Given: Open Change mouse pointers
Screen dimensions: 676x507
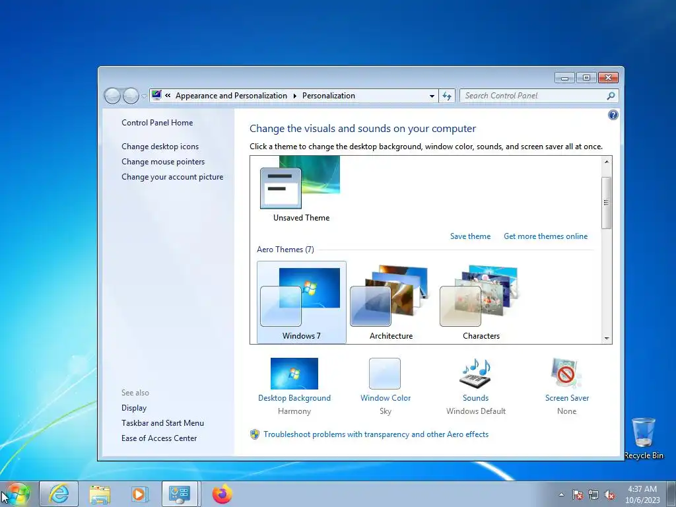Looking at the screenshot, I should click(163, 161).
